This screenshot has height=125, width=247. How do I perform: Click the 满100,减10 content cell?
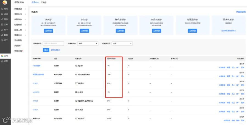pos(79,92)
